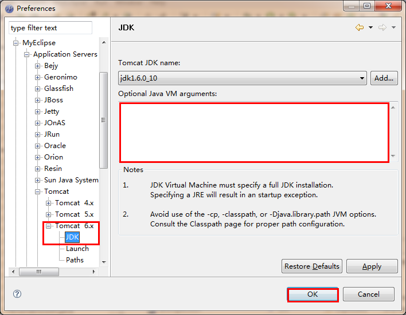Select the MyEclipse label
Viewport: 406px width, 315px height.
pyautogui.click(x=39, y=43)
